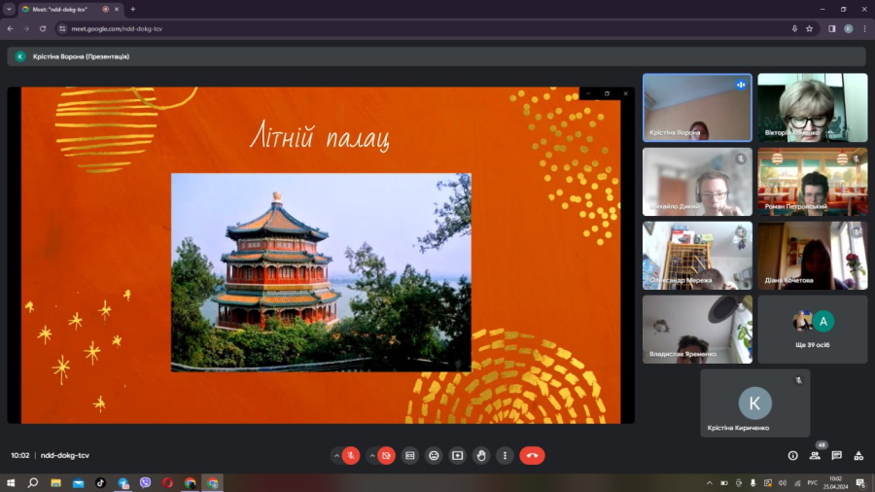Select Олександр Мережа video tile
The image size is (875, 492).
(x=697, y=256)
